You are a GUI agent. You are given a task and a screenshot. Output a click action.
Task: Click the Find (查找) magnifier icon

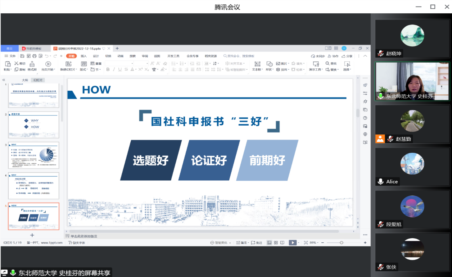[x=328, y=63]
